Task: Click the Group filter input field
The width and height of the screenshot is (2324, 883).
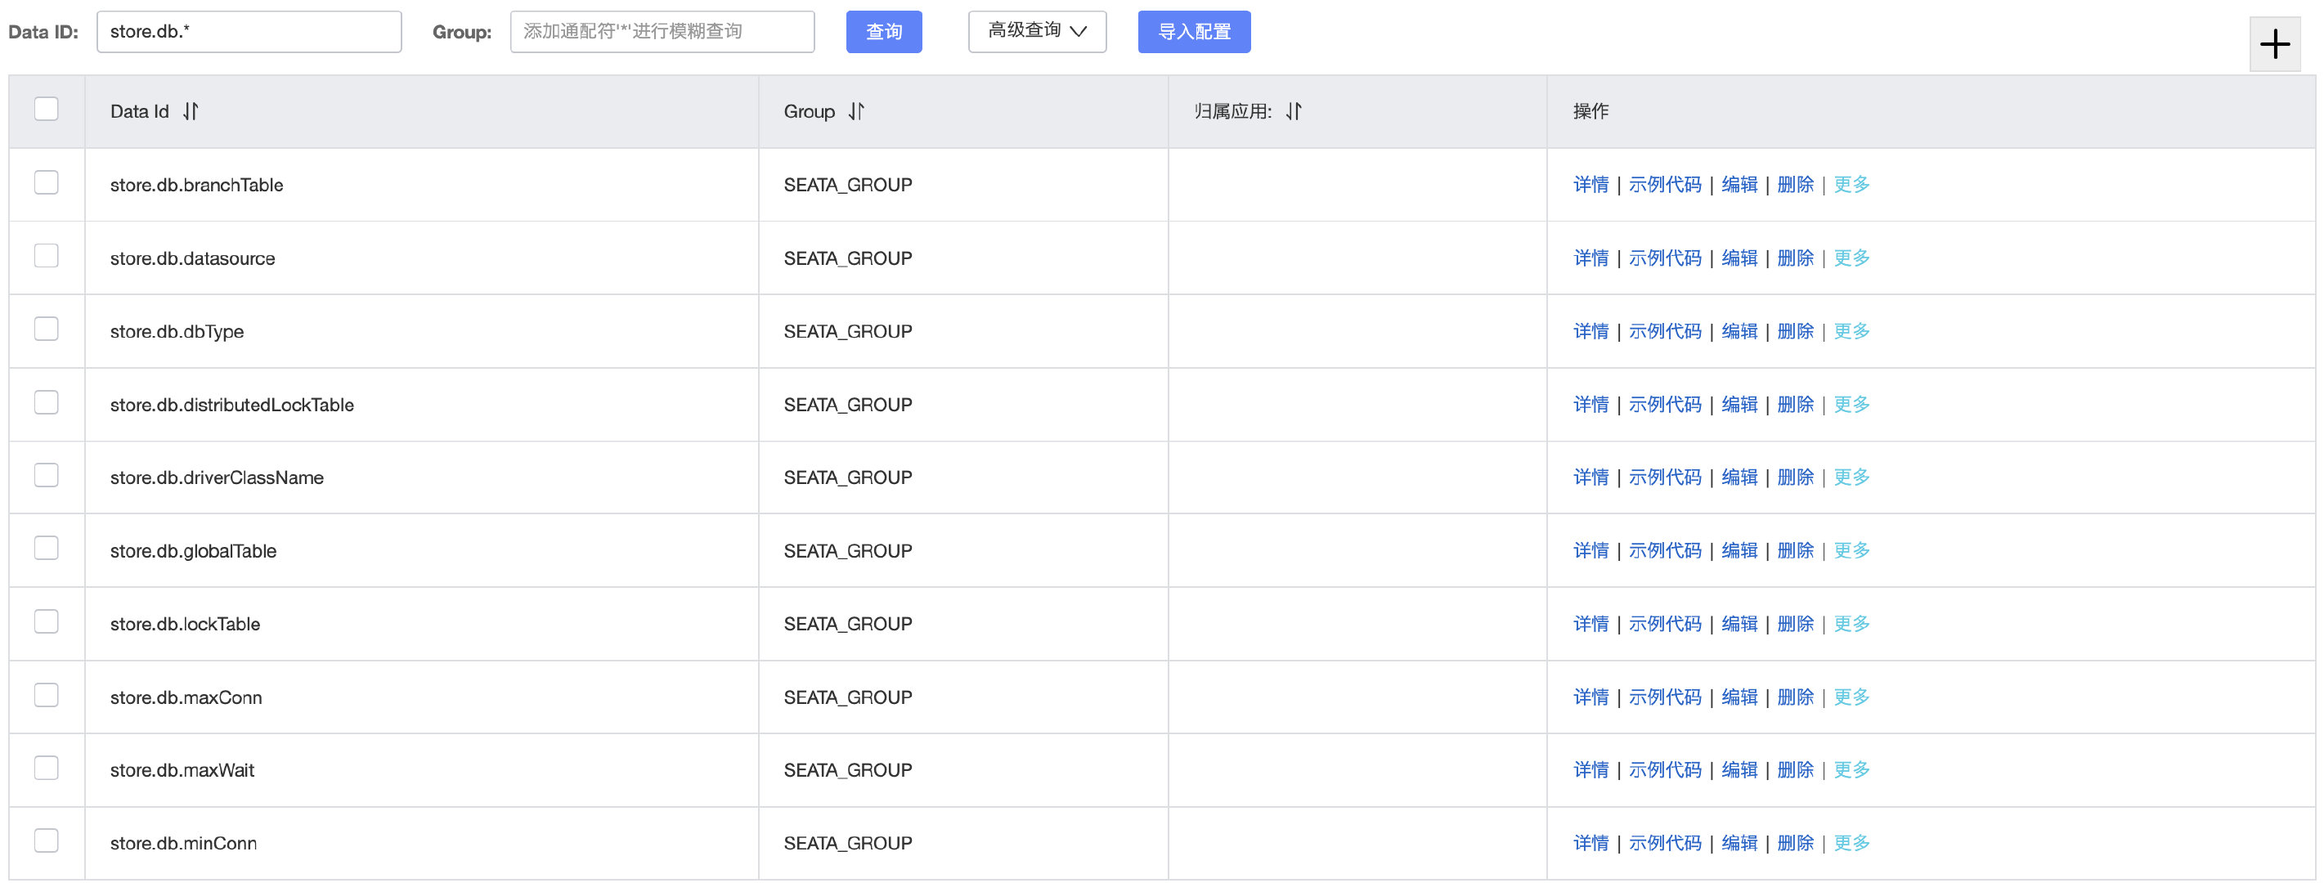Action: point(662,32)
